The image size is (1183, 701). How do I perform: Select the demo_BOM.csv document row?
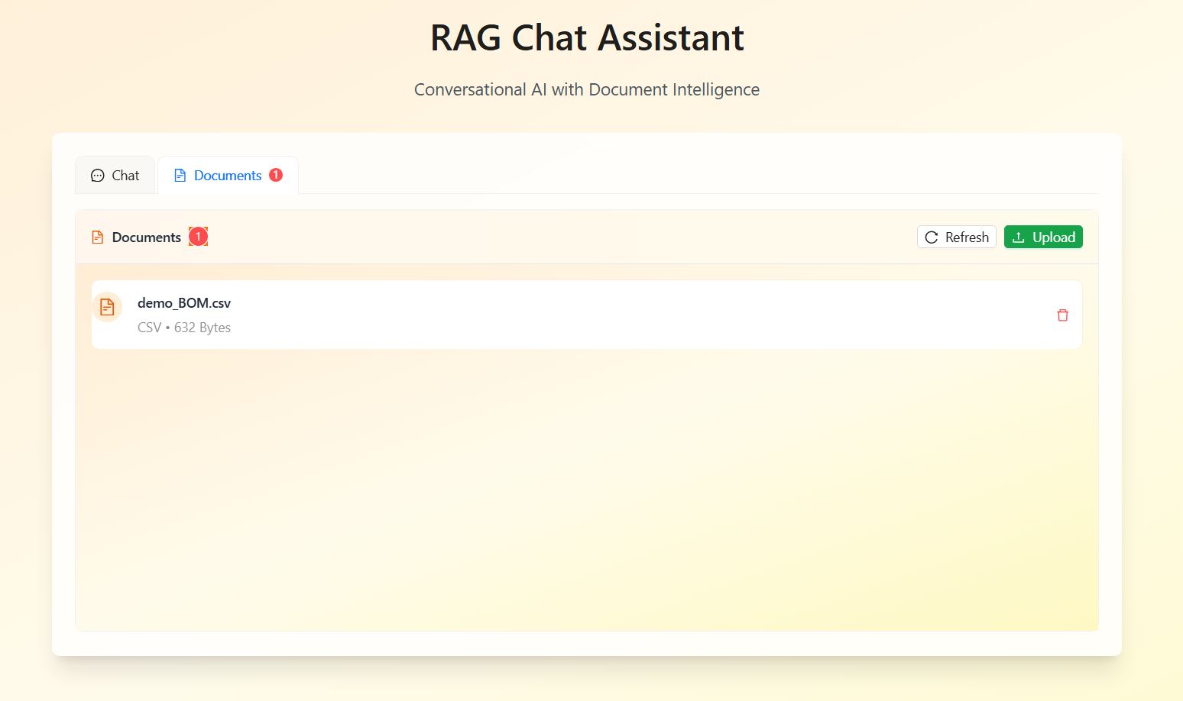click(587, 315)
